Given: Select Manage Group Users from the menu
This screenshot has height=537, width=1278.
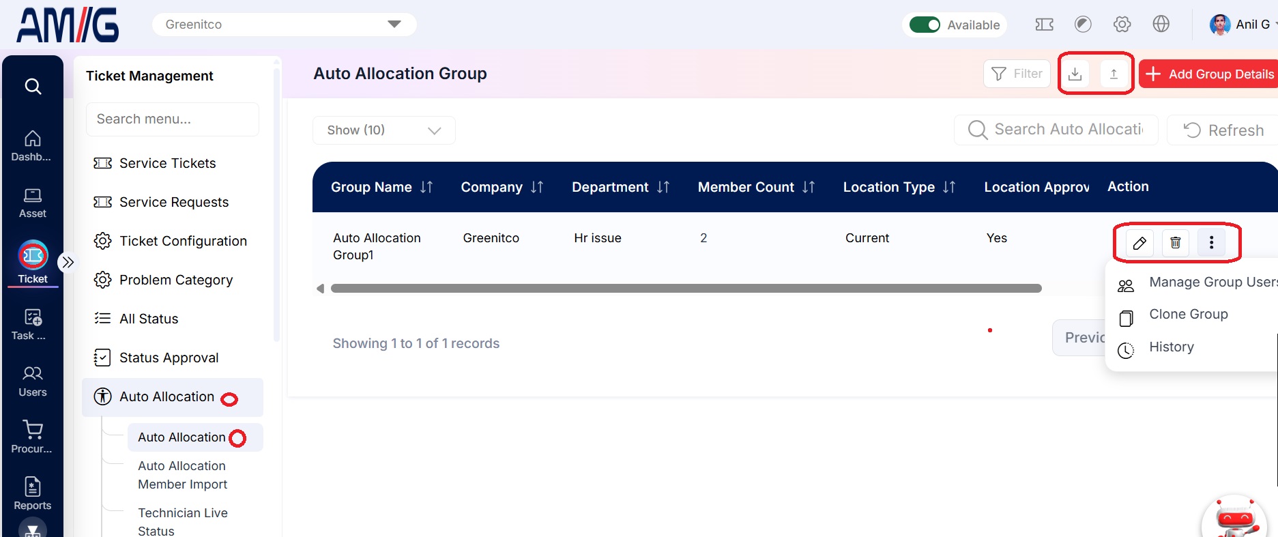Looking at the screenshot, I should point(1197,282).
